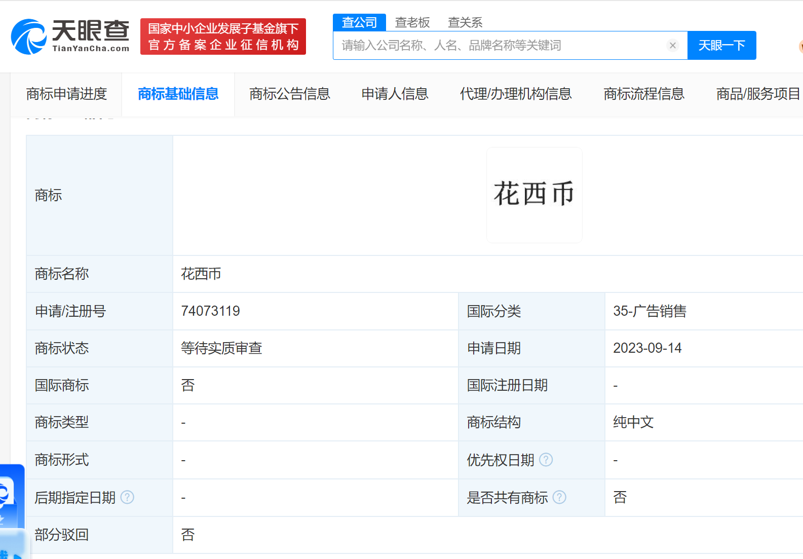Screen dimensions: 803x559
Task: Switch to 查关系 search tab
Action: click(x=465, y=22)
